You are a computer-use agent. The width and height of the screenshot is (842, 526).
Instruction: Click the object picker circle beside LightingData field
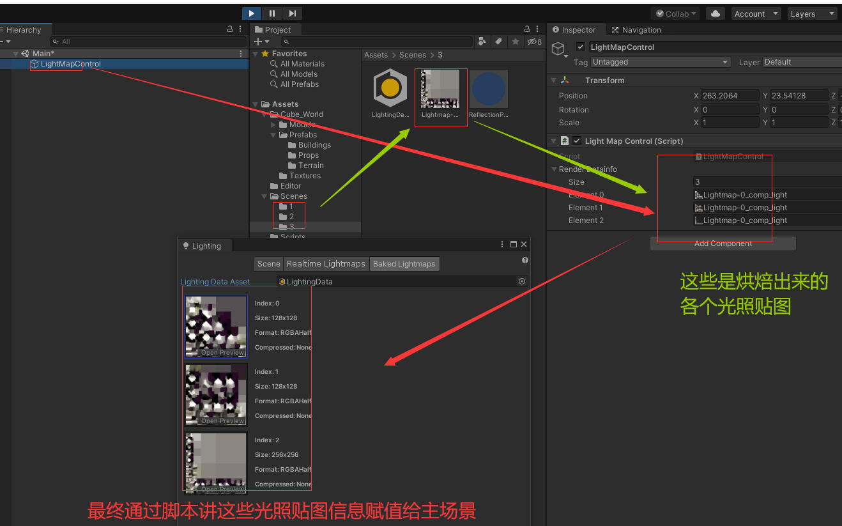coord(521,281)
